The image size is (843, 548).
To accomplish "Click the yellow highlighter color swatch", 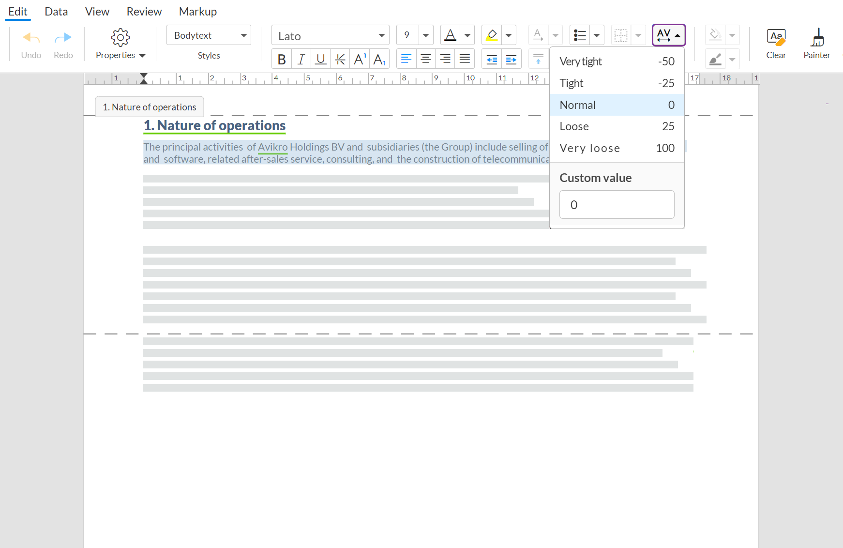I will [x=492, y=35].
